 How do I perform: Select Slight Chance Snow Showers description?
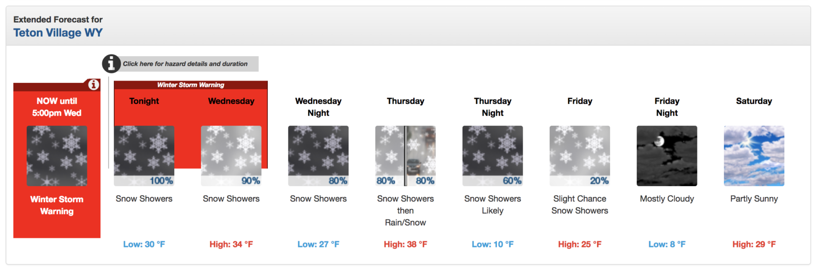pyautogui.click(x=580, y=205)
